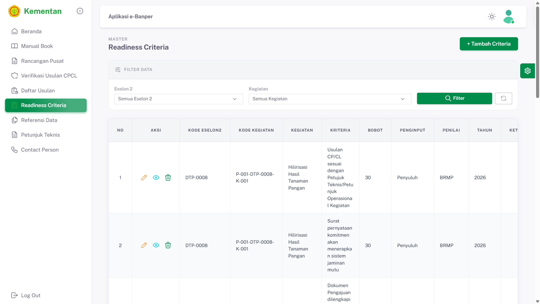
Task: Go to Referensi Data page
Action: pos(39,120)
